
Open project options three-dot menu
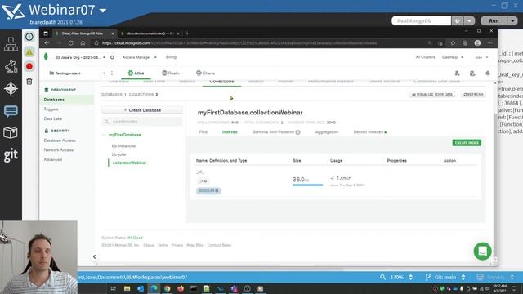(x=112, y=73)
